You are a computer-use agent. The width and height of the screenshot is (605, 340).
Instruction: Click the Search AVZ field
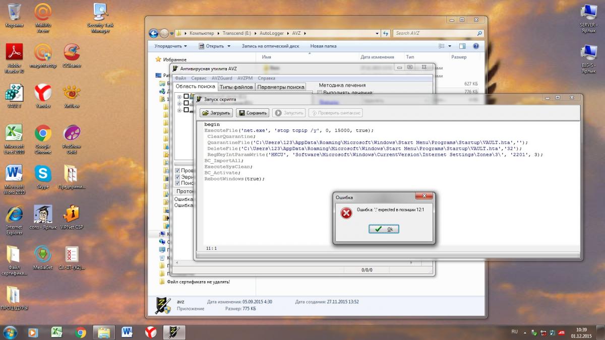pos(439,33)
